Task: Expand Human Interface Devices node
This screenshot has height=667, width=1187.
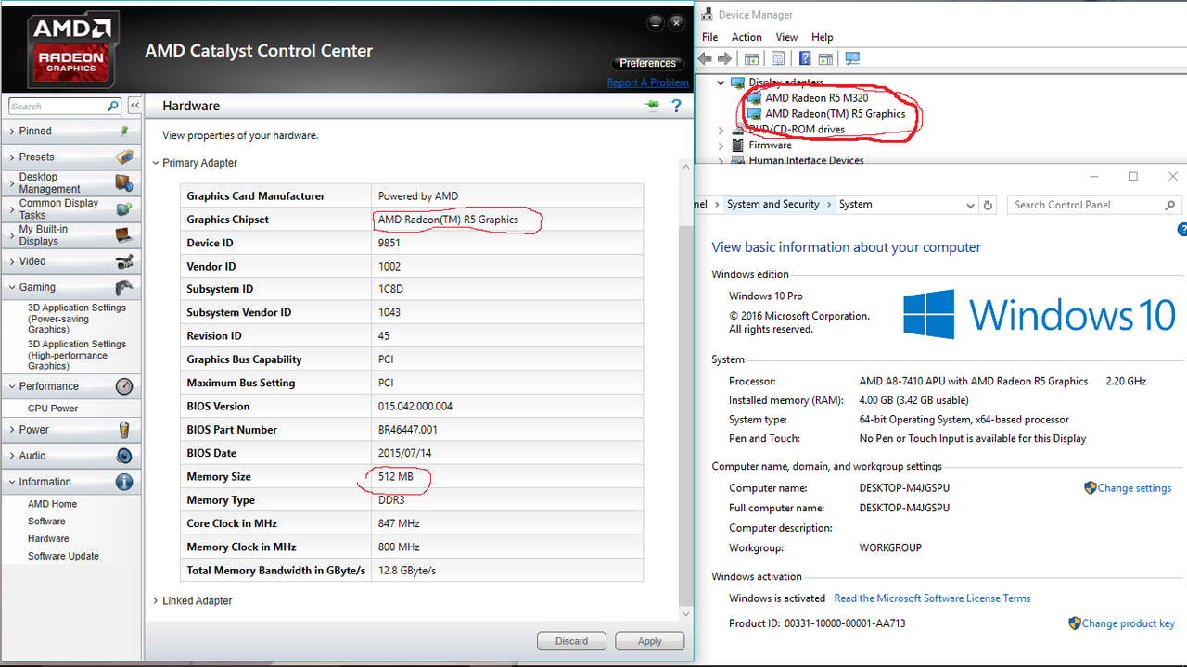Action: [x=721, y=160]
